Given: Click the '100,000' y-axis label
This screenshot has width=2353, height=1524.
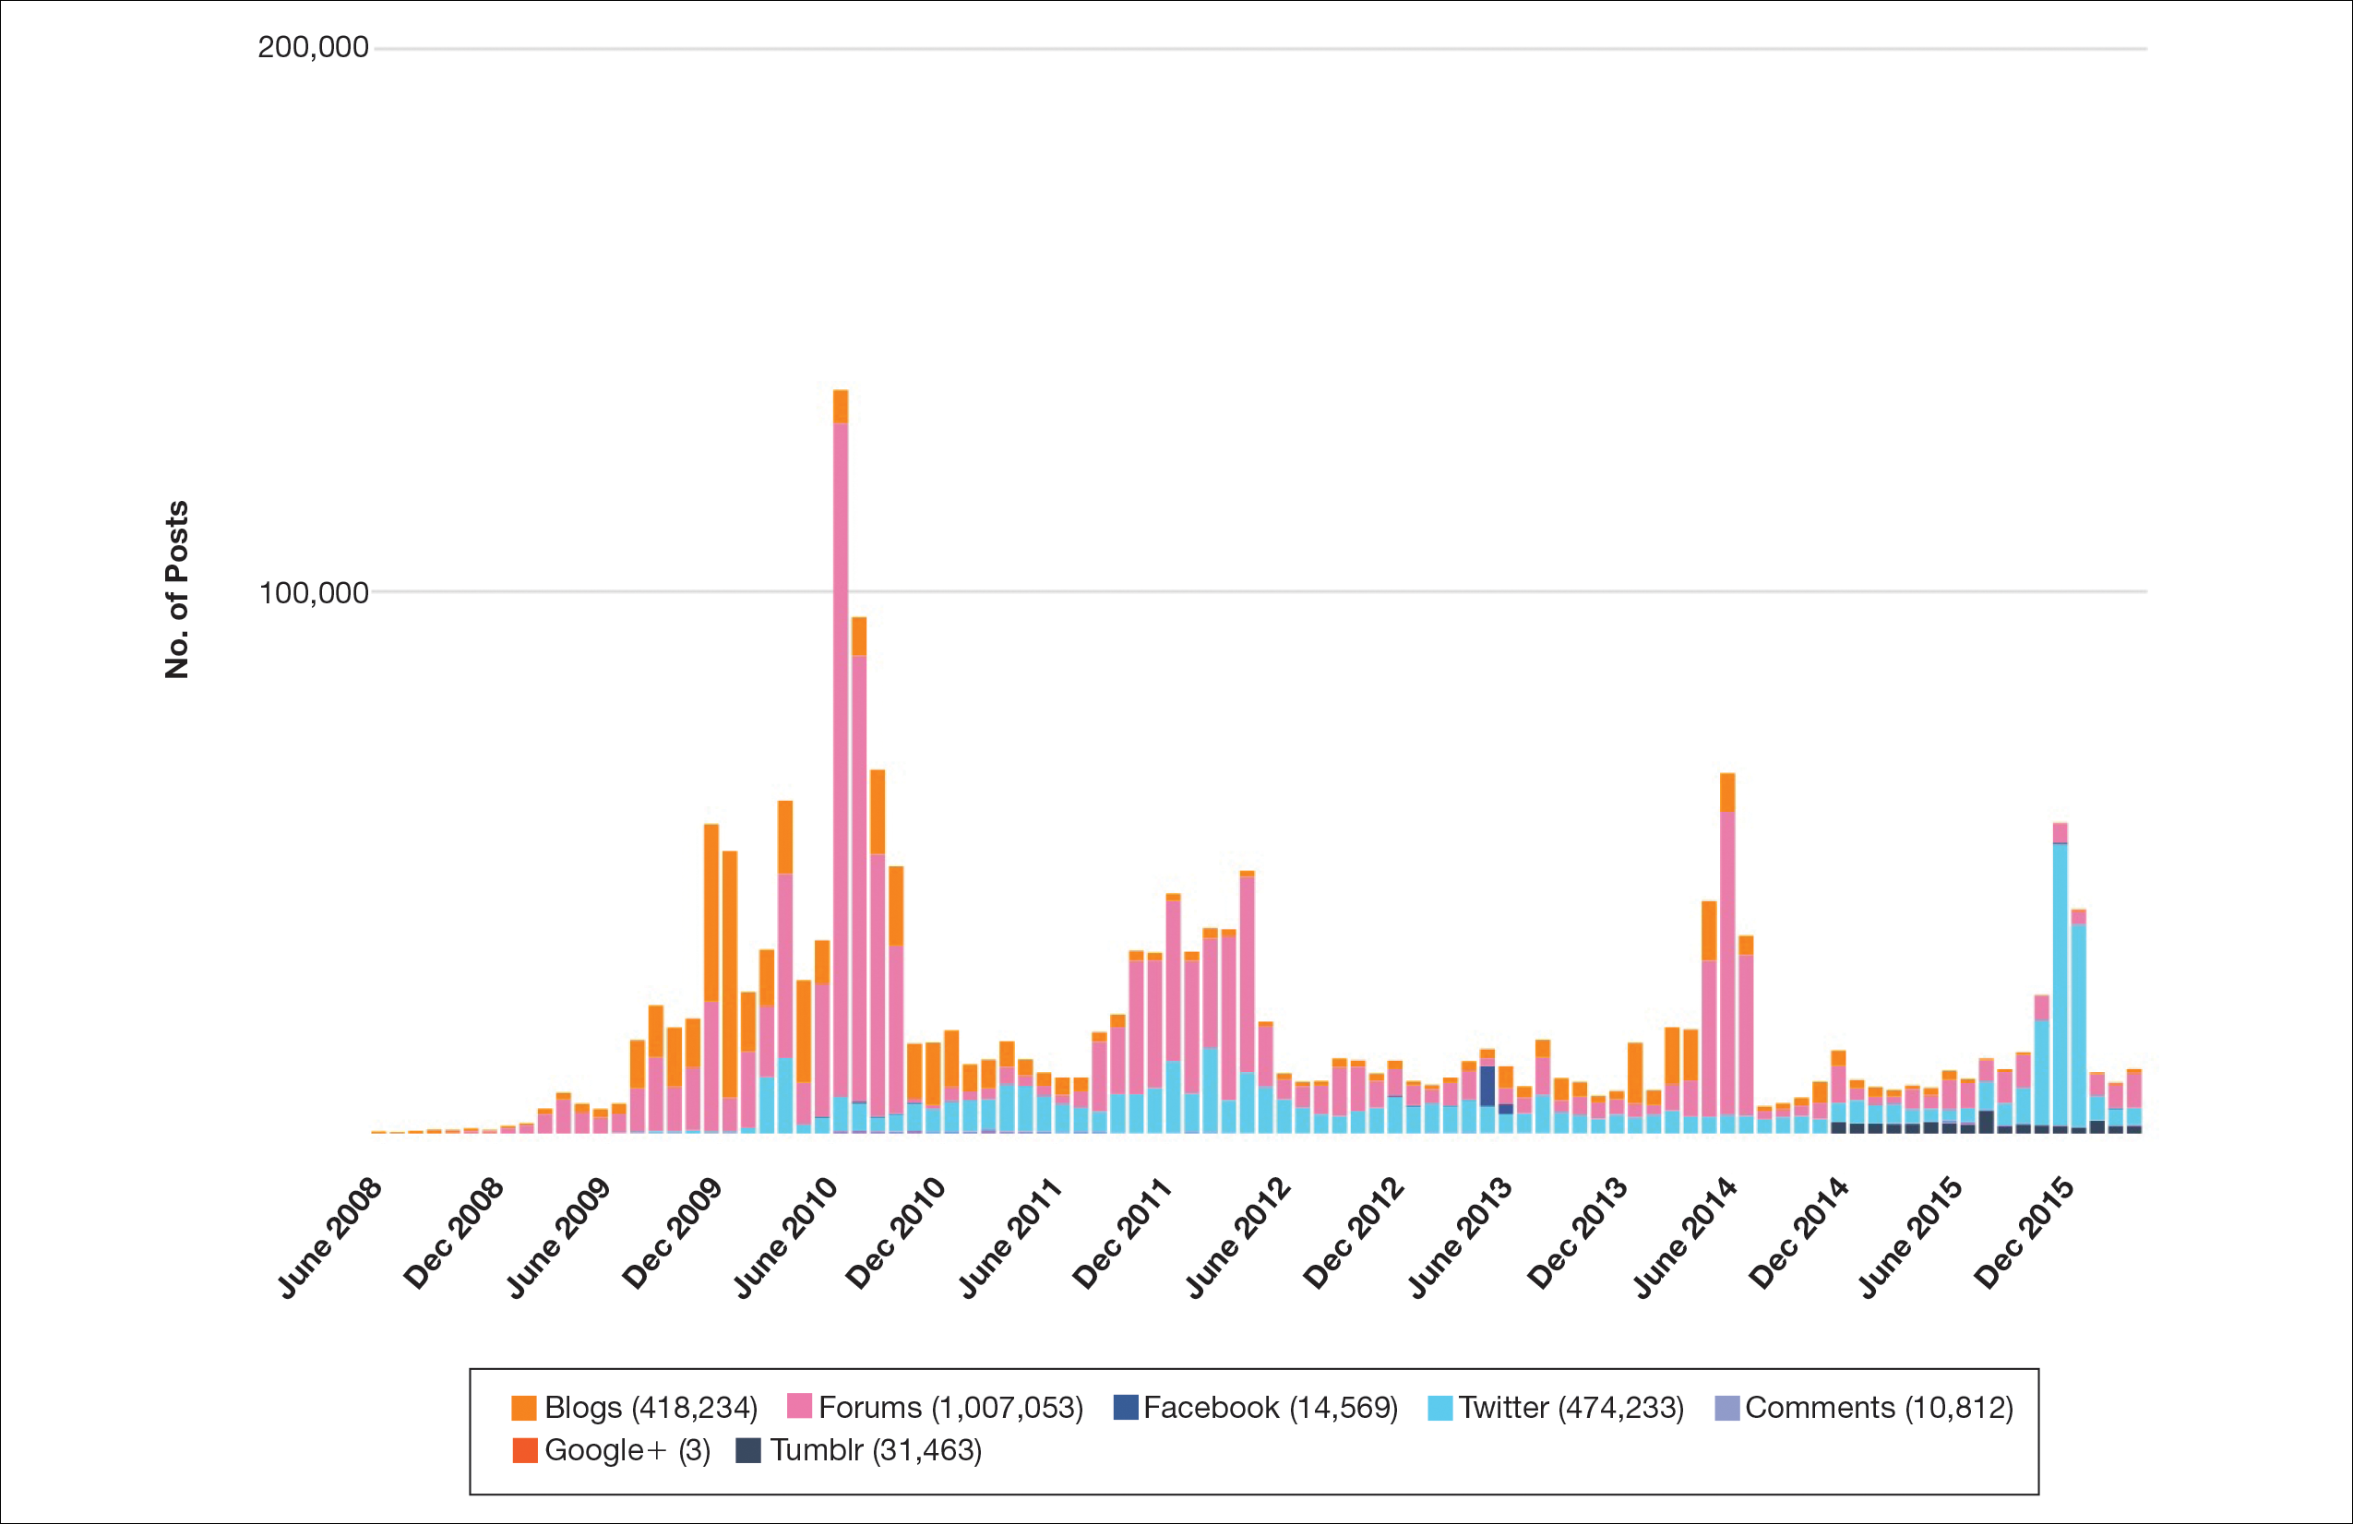Looking at the screenshot, I should click(313, 592).
